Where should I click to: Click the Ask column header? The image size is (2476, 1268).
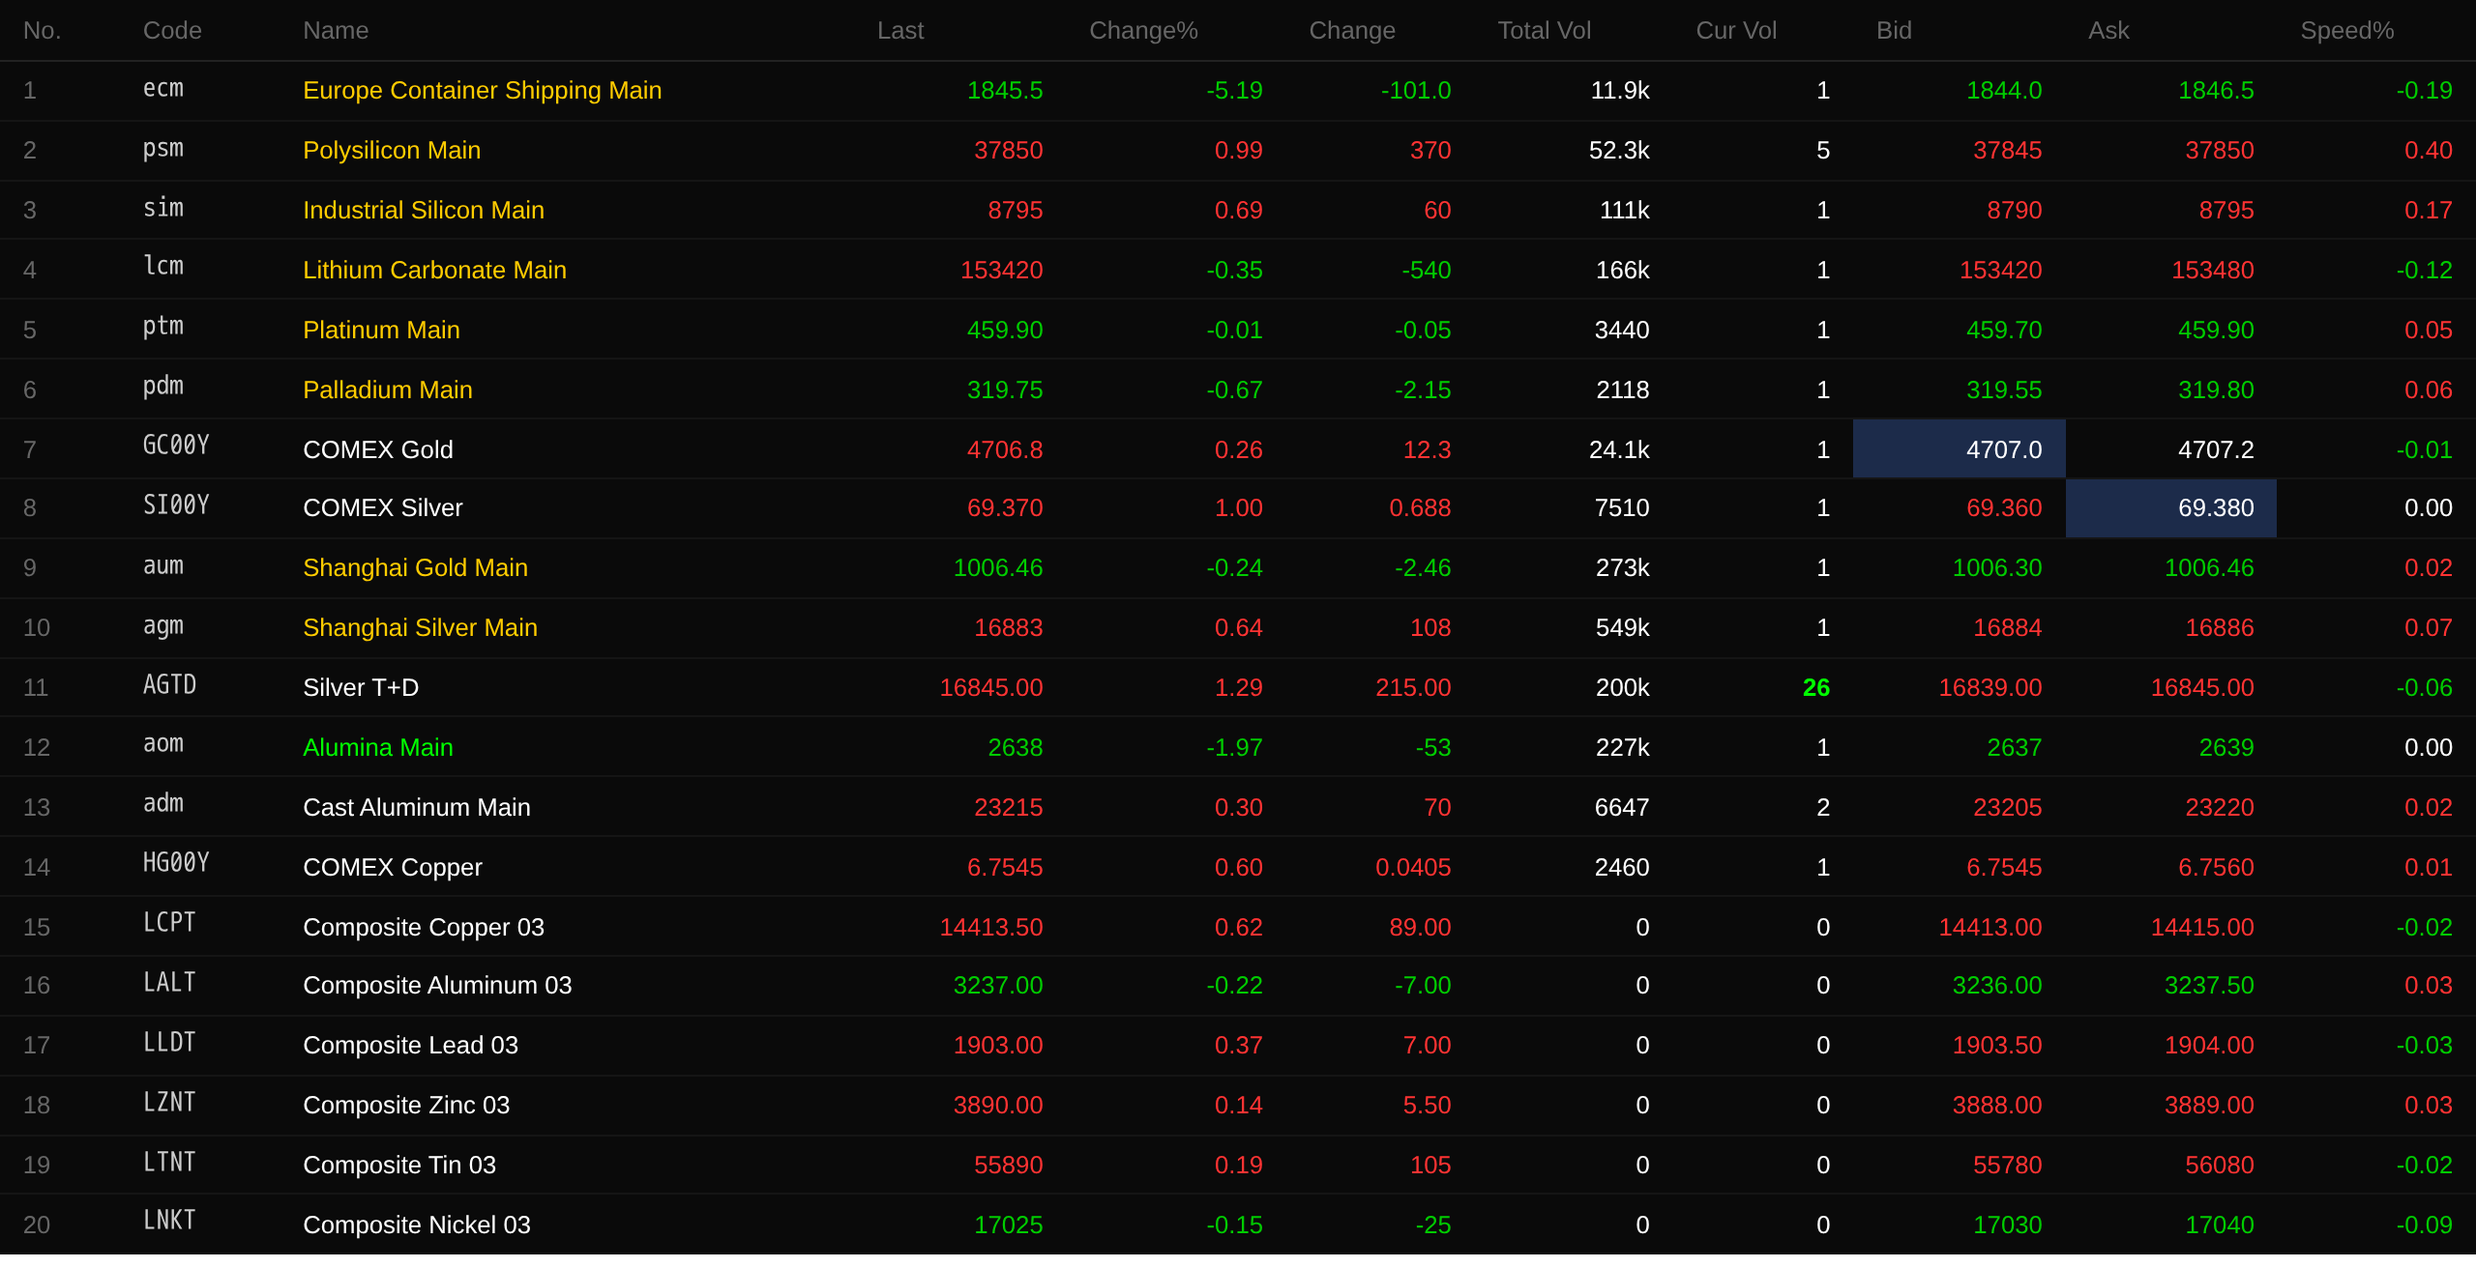coord(2108,31)
